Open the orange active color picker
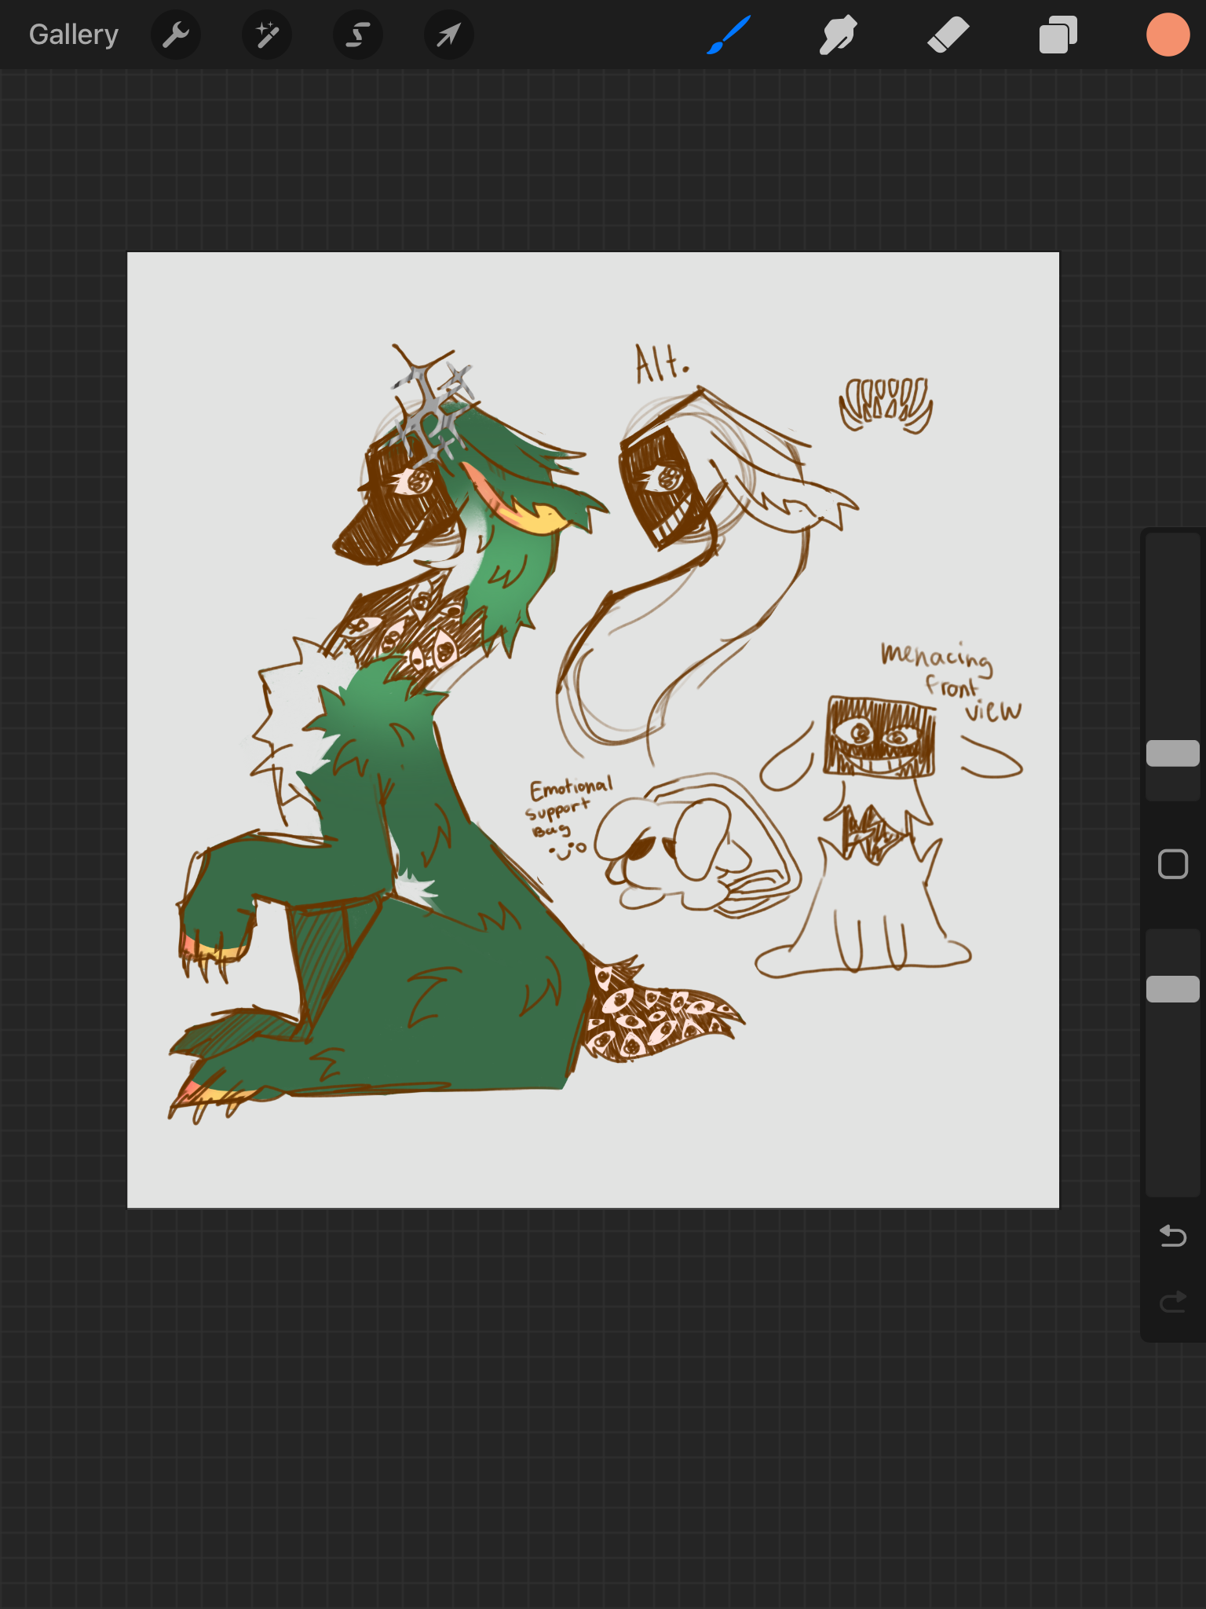 [x=1168, y=35]
